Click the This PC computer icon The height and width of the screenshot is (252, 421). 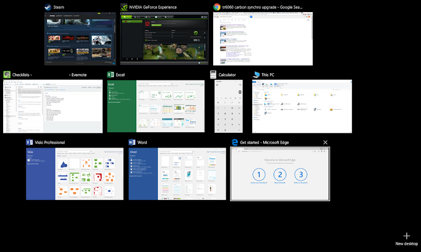[256, 75]
